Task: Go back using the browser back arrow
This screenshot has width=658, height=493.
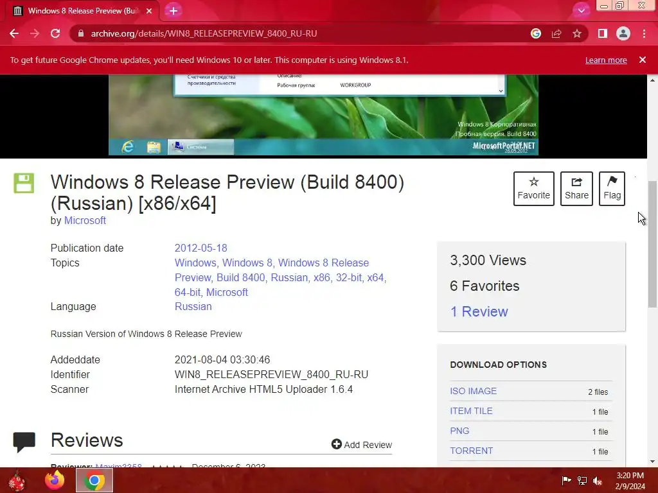Action: [x=14, y=33]
